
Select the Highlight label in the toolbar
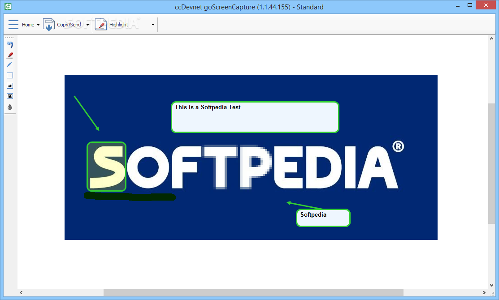(x=119, y=25)
